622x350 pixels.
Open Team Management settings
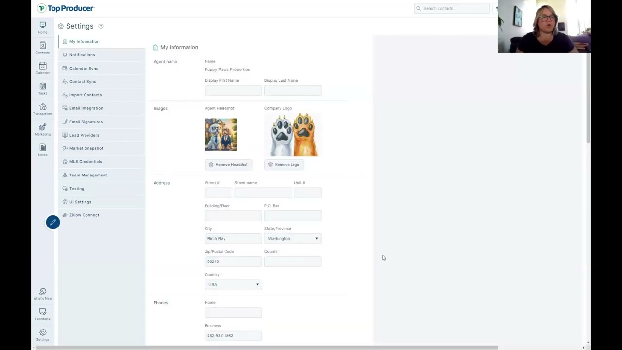click(102, 175)
